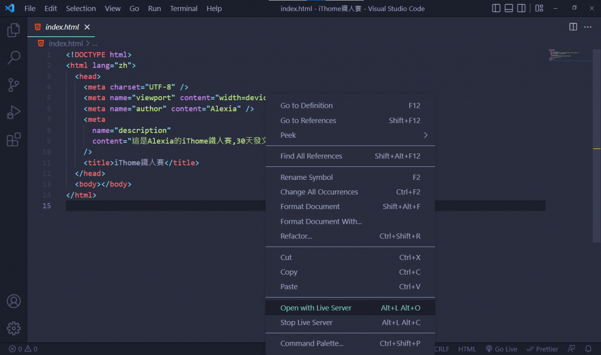601x355 pixels.
Task: Click the VS Code logo icon
Action: click(9, 8)
